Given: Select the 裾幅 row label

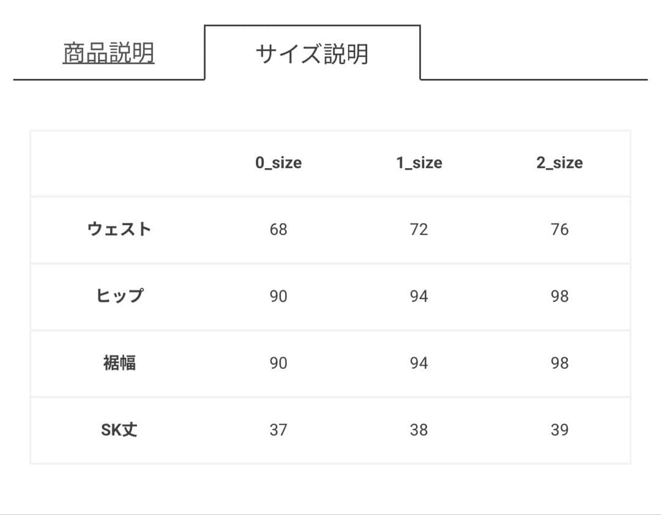Looking at the screenshot, I should (119, 363).
